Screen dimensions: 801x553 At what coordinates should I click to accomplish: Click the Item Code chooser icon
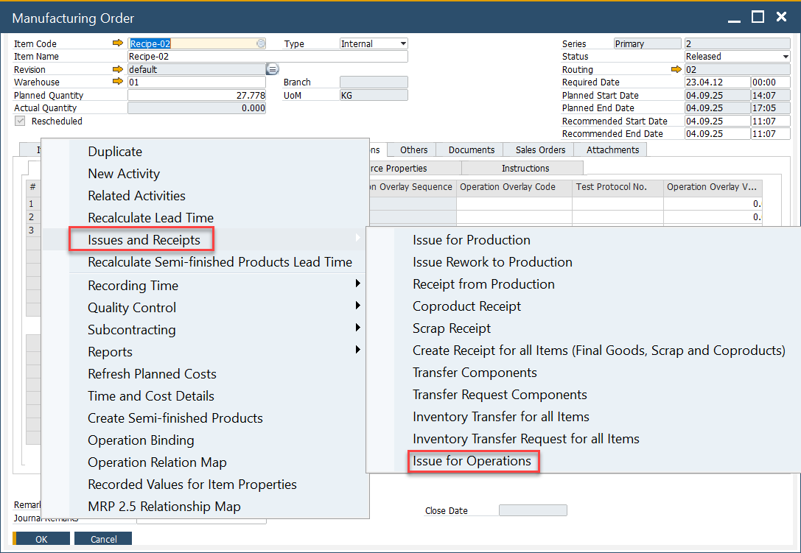click(x=260, y=43)
